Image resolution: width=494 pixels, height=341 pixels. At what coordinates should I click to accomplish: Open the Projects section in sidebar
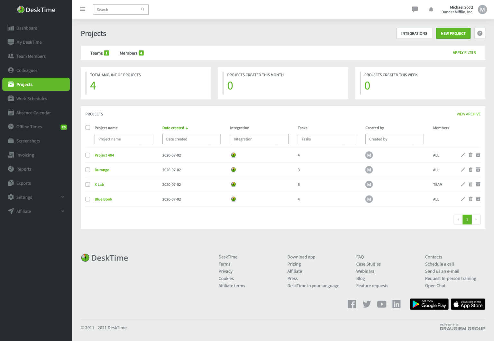[x=24, y=84]
